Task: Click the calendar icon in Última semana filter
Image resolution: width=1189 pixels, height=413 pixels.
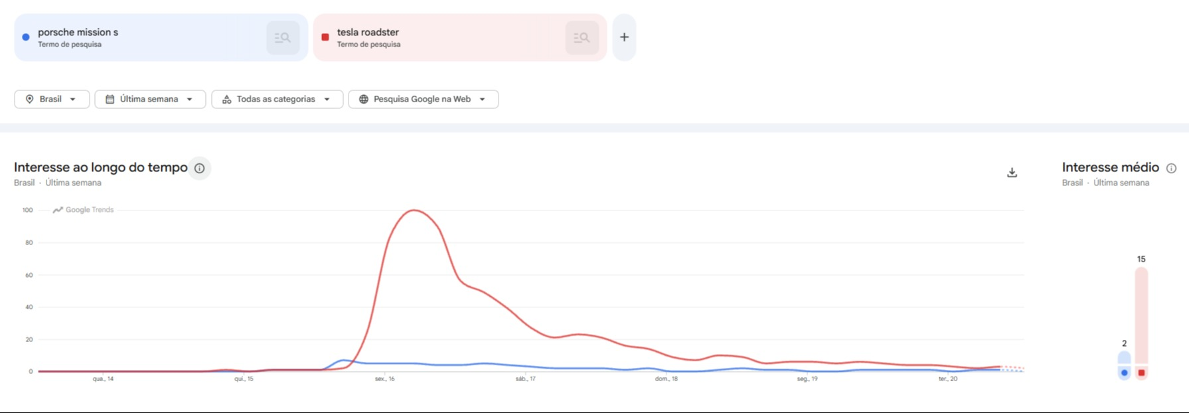Action: (110, 99)
